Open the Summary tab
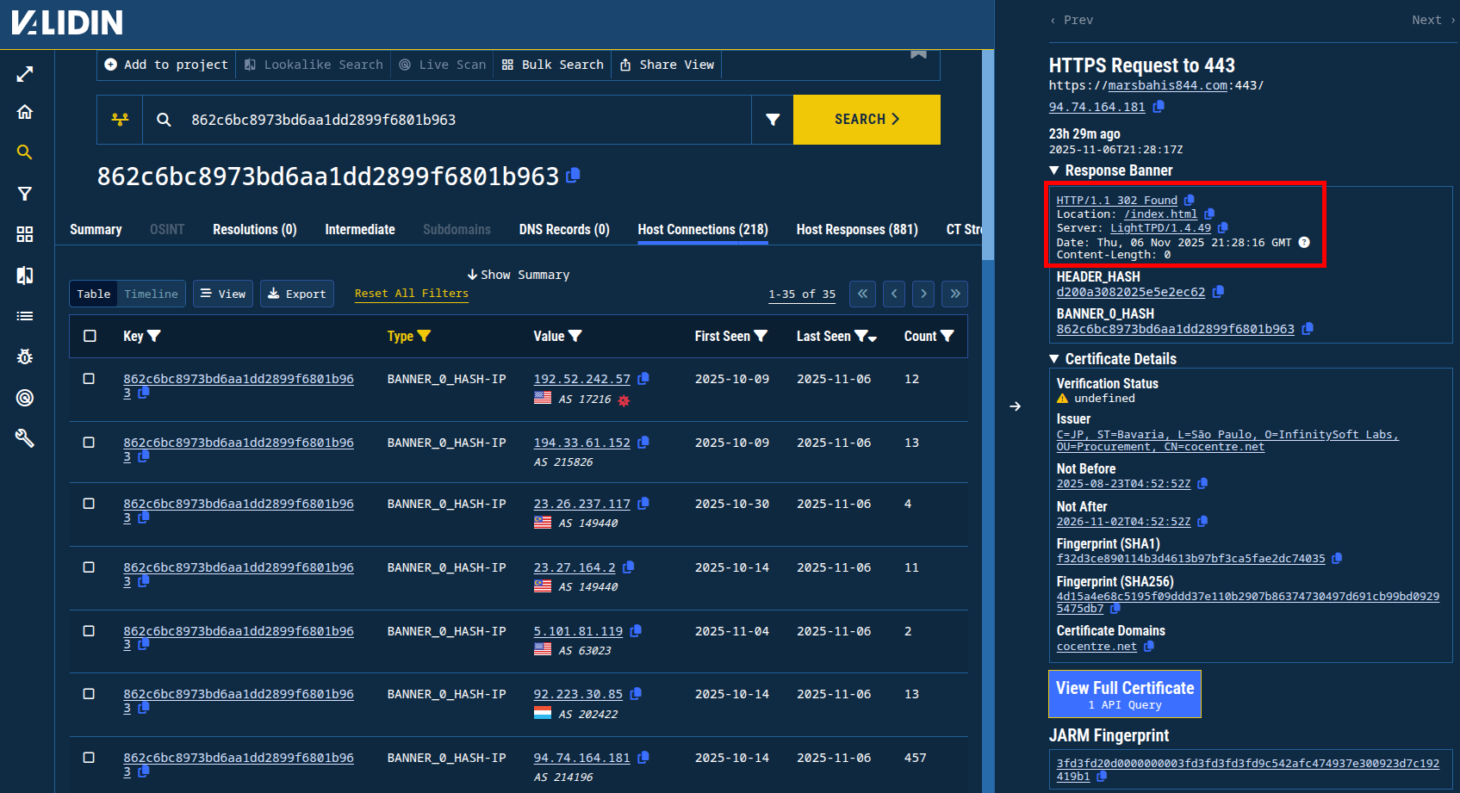This screenshot has height=793, width=1460. 96,230
